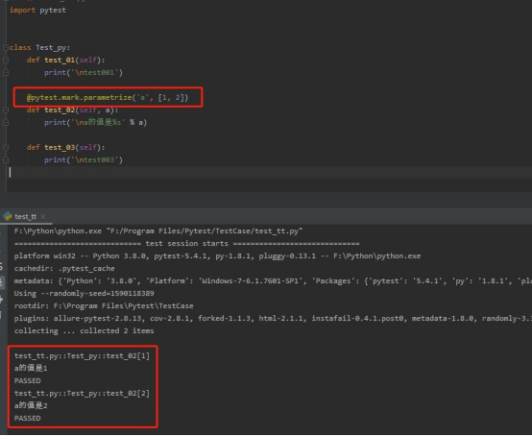Click 'Using --randomly-seed=1590118389' line
This screenshot has height=436, width=532.
coord(85,293)
